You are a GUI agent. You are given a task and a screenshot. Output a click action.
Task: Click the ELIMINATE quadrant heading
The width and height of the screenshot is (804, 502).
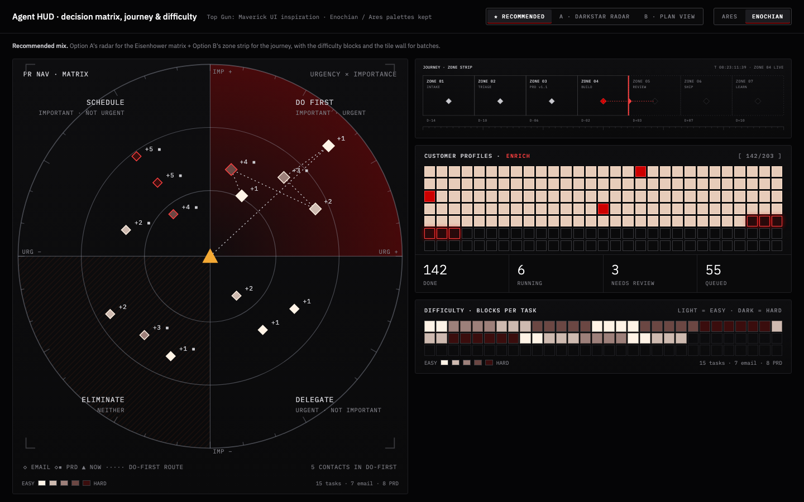click(x=103, y=400)
